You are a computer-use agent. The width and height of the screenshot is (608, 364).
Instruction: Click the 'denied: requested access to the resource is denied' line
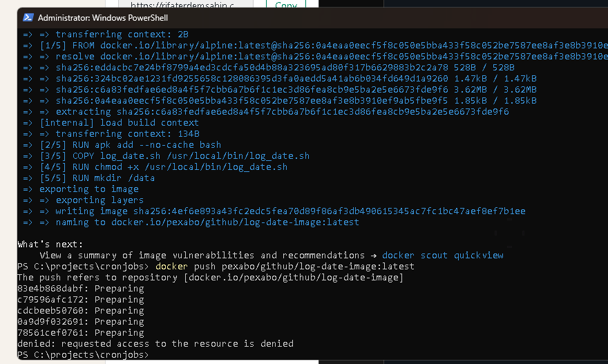155,344
